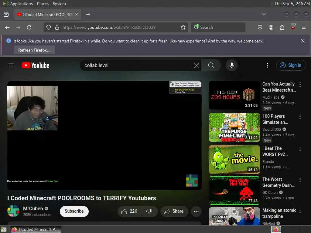
Task: Open '100 Players Simulate an...' title
Action: [275, 119]
